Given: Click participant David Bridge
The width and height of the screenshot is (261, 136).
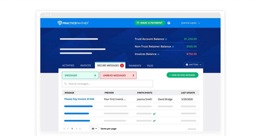Looking at the screenshot, I should tap(165, 99).
